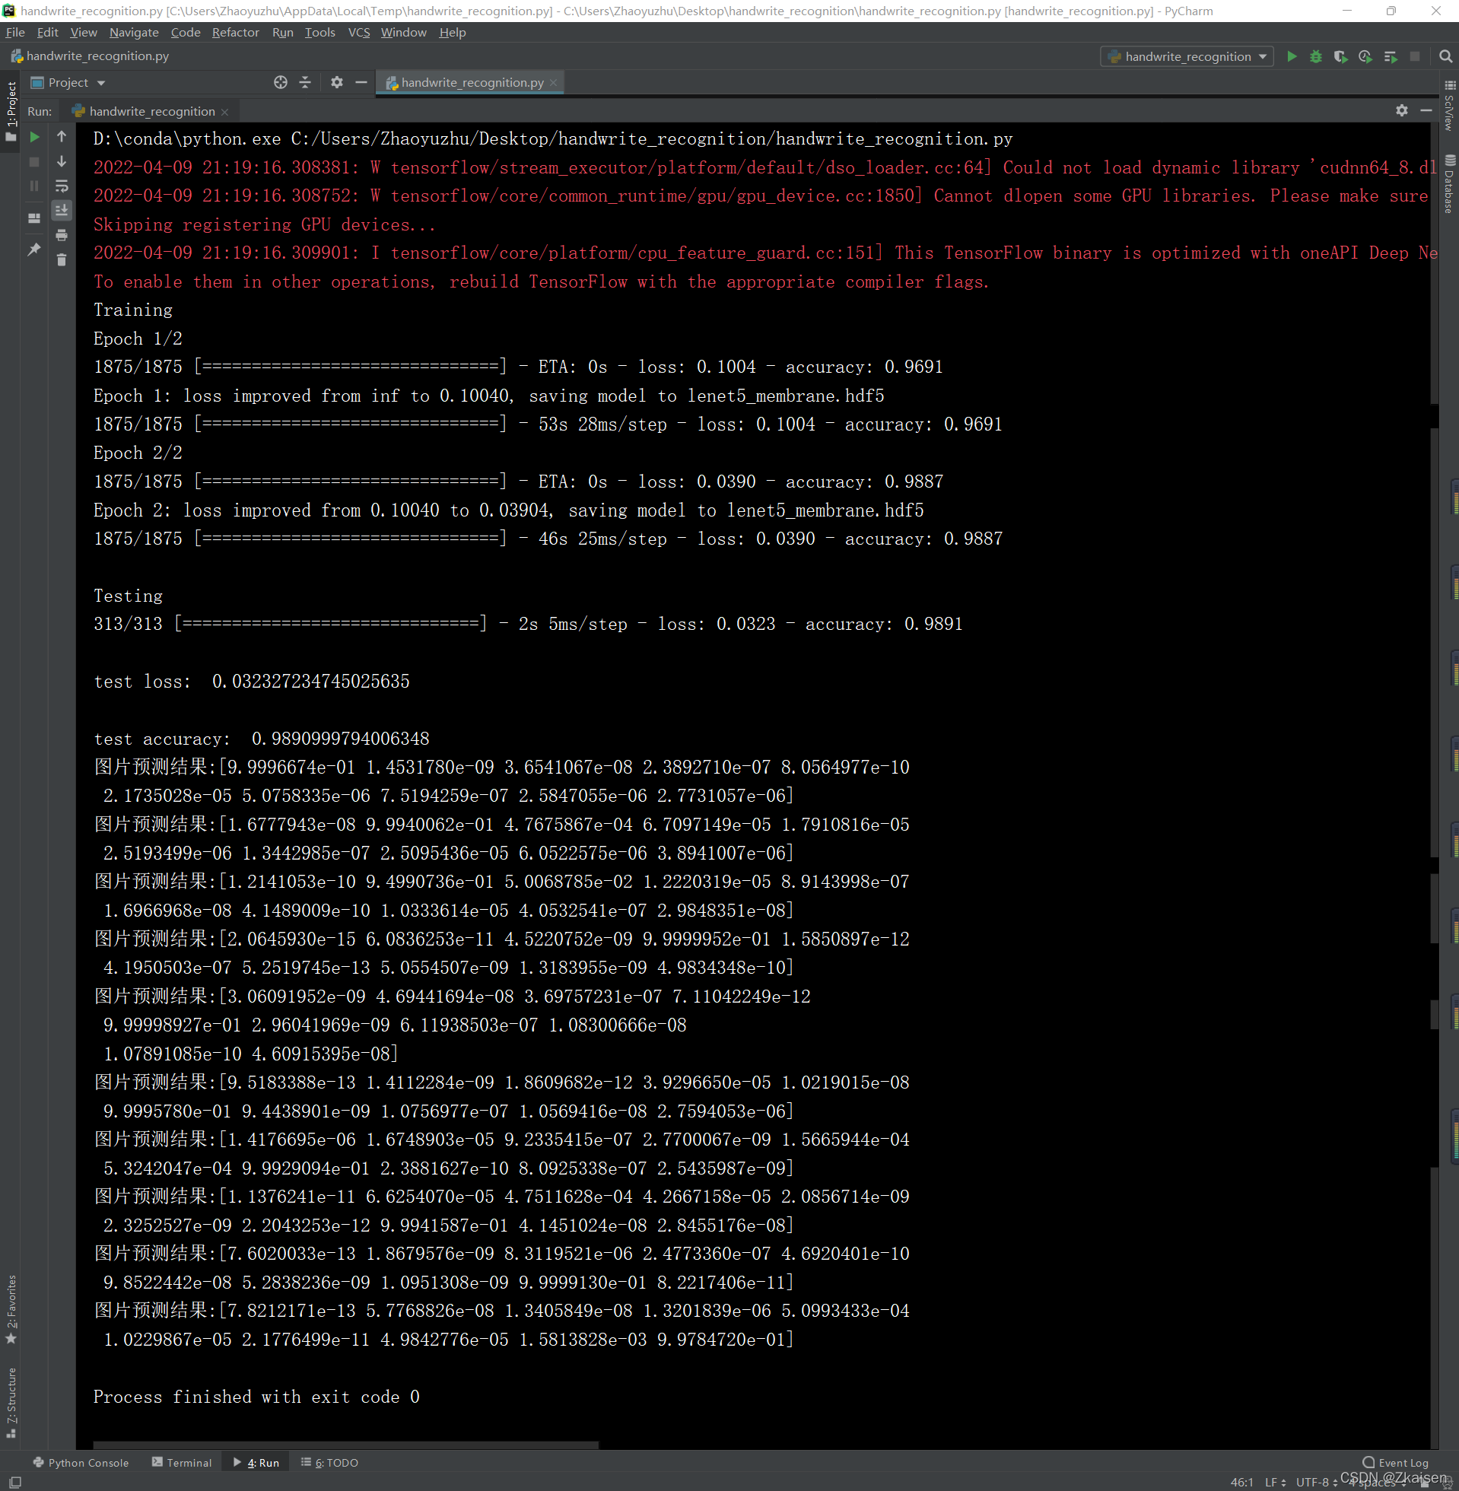The image size is (1459, 1491).
Task: Click the console horizontal scrollbar
Action: point(345,1445)
